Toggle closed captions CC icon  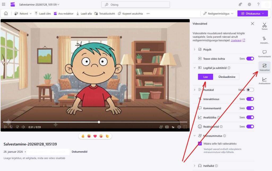167,127
